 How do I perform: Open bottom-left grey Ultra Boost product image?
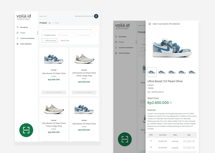coord(54,109)
